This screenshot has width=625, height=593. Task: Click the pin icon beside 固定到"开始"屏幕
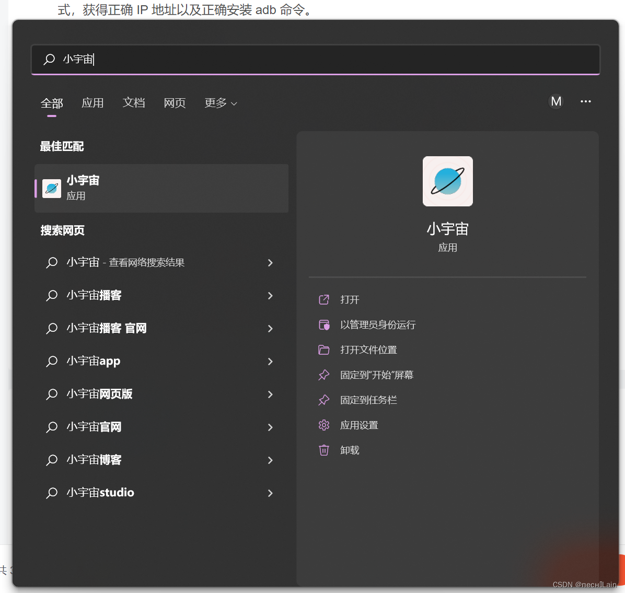coord(324,375)
